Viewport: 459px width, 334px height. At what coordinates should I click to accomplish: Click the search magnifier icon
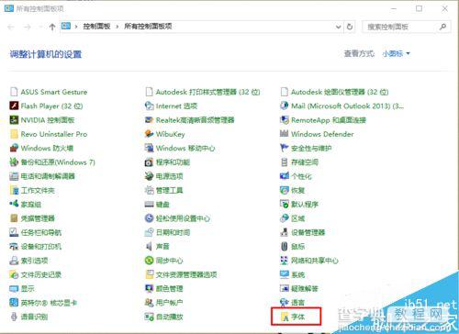pos(442,27)
